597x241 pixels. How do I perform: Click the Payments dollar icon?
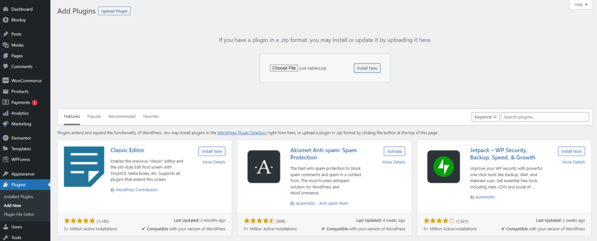coord(5,102)
